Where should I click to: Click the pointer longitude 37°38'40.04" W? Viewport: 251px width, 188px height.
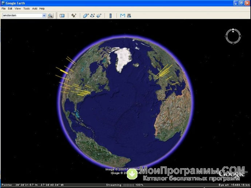[52, 185]
